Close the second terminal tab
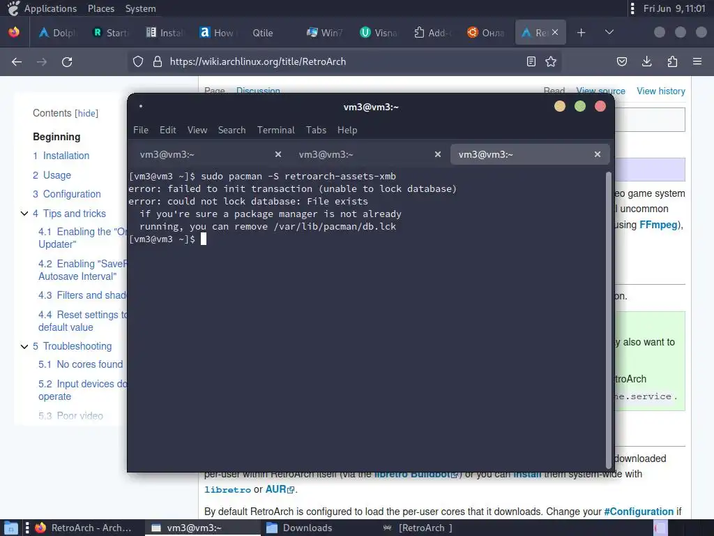Image resolution: width=714 pixels, height=536 pixels. [x=438, y=154]
